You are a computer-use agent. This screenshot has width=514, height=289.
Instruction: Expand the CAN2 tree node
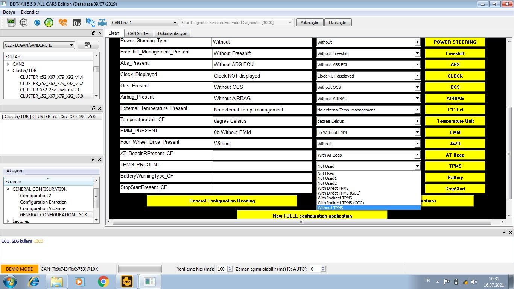point(8,64)
